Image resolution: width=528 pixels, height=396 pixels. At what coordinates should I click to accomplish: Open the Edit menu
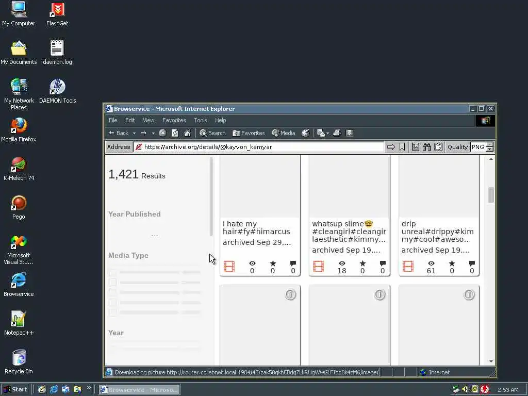pyautogui.click(x=130, y=120)
